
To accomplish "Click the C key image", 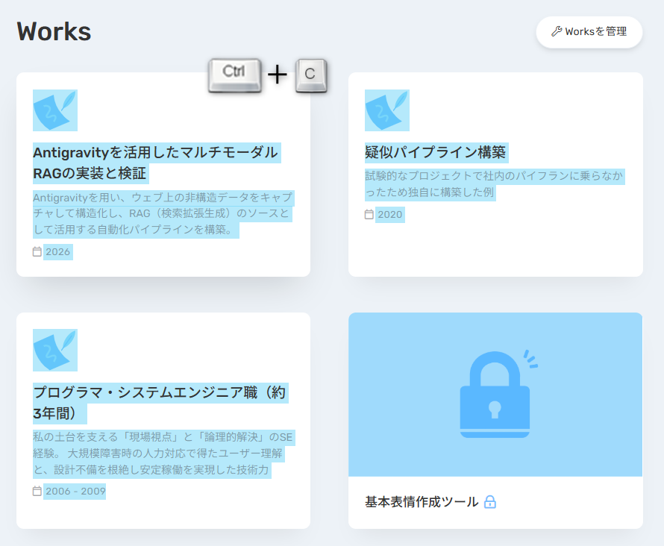I will [x=310, y=75].
